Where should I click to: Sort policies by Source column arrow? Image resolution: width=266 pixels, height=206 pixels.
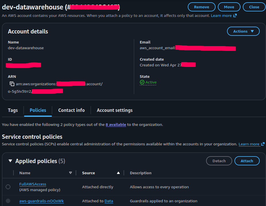pyautogui.click(x=118, y=173)
